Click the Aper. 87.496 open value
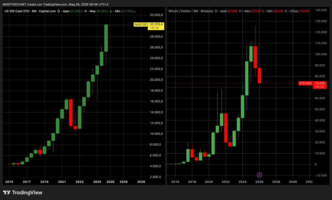Screen dimensions: 332x200 pos(232,11)
